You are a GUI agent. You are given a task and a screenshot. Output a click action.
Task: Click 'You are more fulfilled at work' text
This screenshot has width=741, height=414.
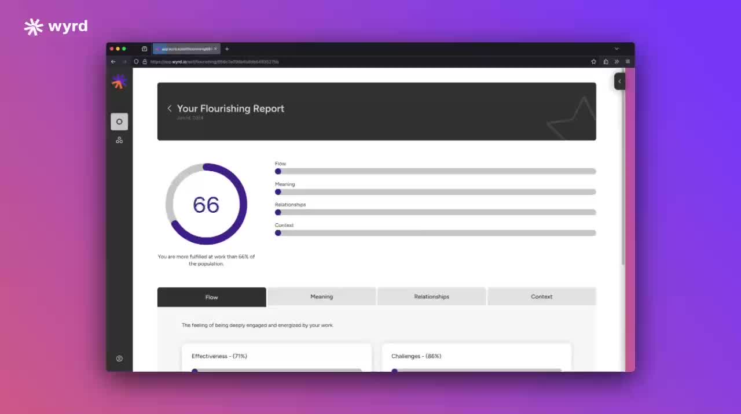[x=206, y=260]
